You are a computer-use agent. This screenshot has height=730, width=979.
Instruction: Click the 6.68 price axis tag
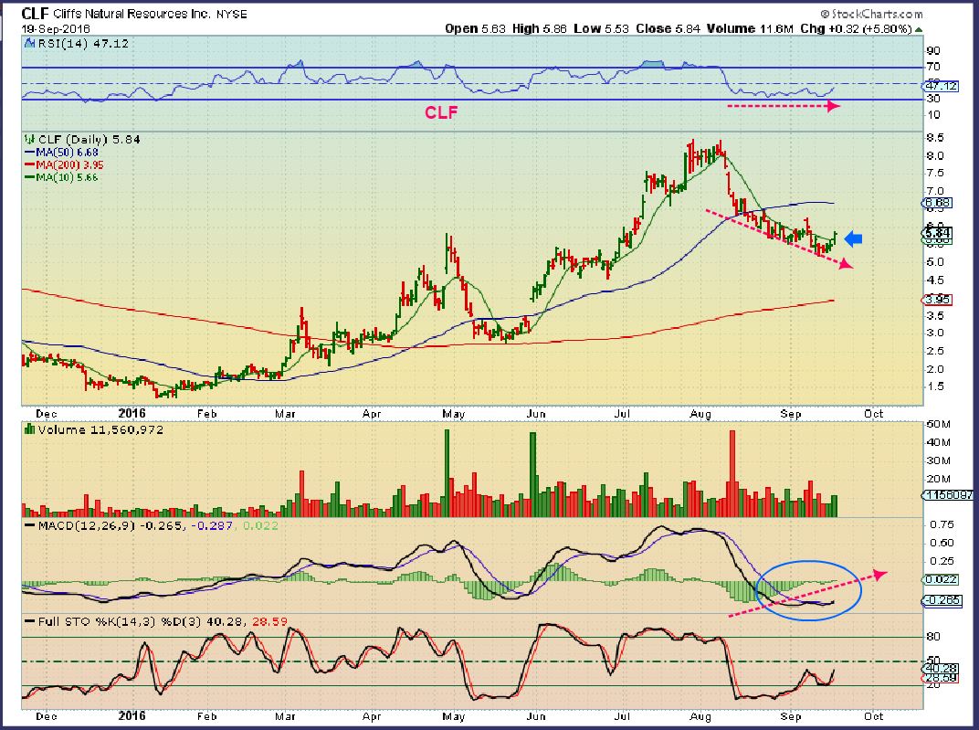[938, 203]
